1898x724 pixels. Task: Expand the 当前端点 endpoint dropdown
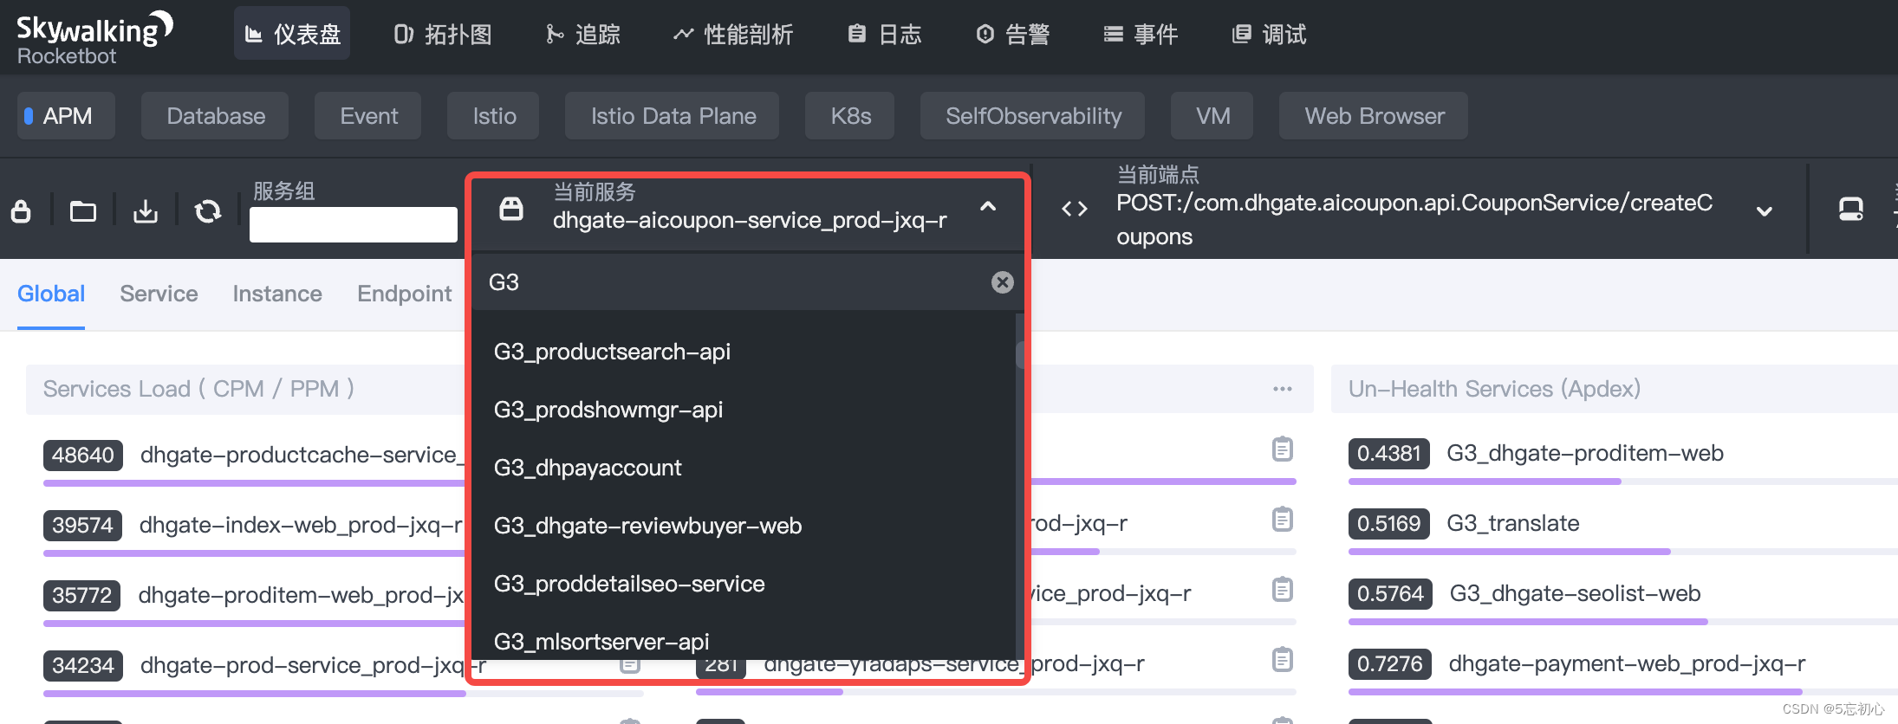(x=1764, y=211)
